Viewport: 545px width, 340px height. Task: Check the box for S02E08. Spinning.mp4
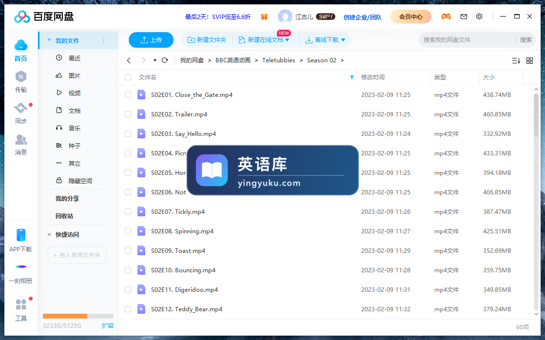128,231
